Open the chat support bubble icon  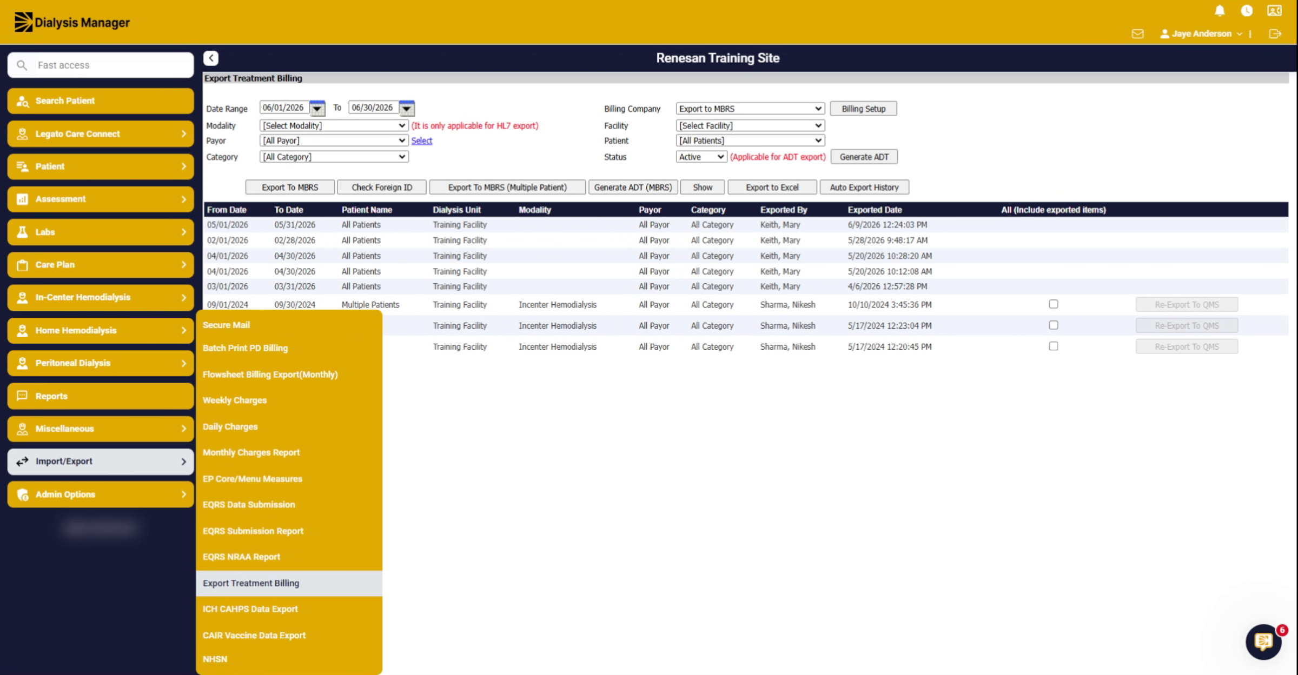coord(1263,641)
